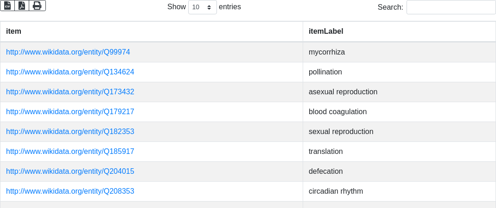
Task: Click the blood coagulation cell
Action: coord(337,112)
